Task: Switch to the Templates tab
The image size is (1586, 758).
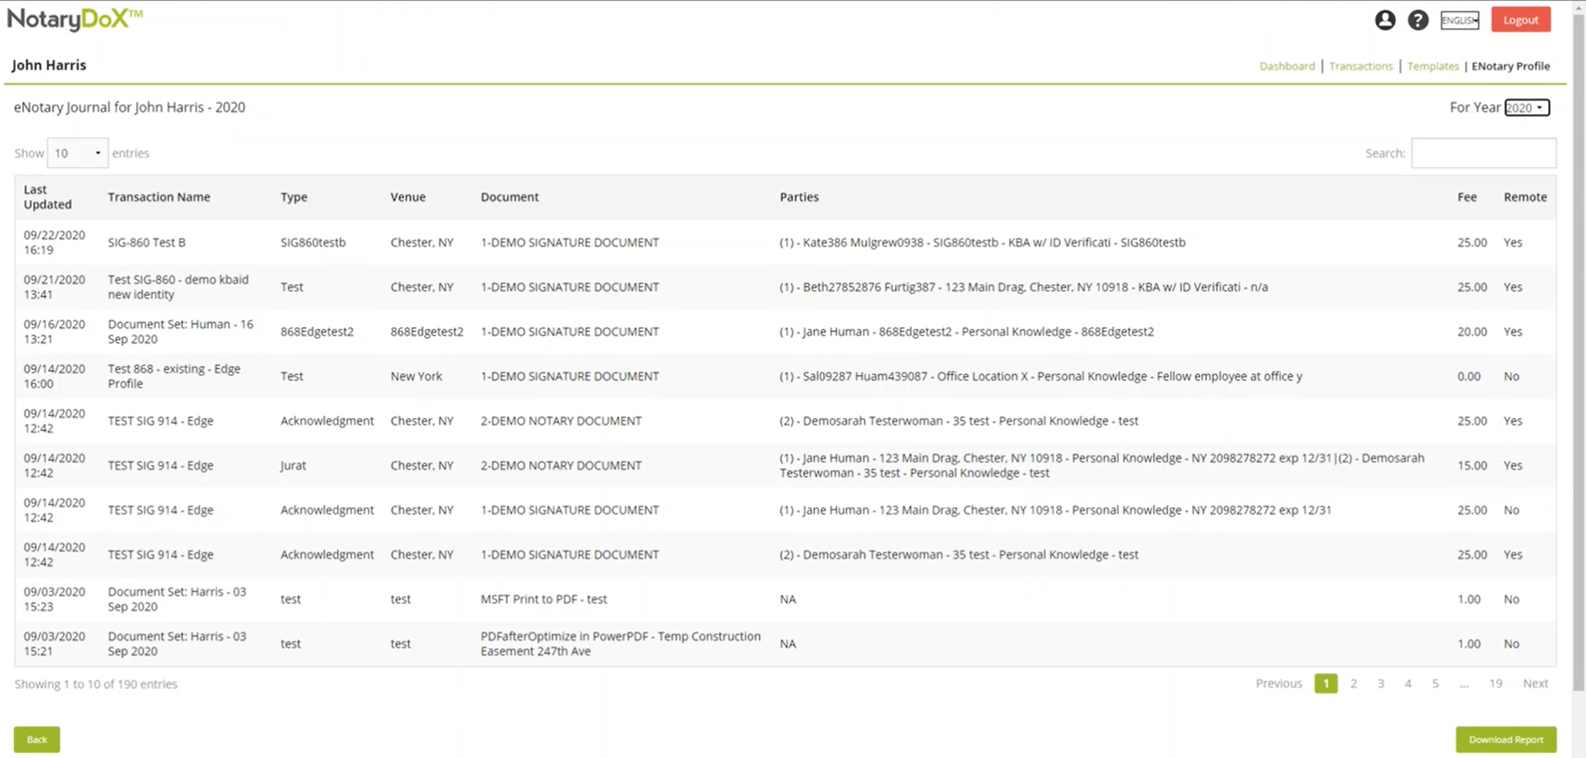Action: pos(1433,66)
